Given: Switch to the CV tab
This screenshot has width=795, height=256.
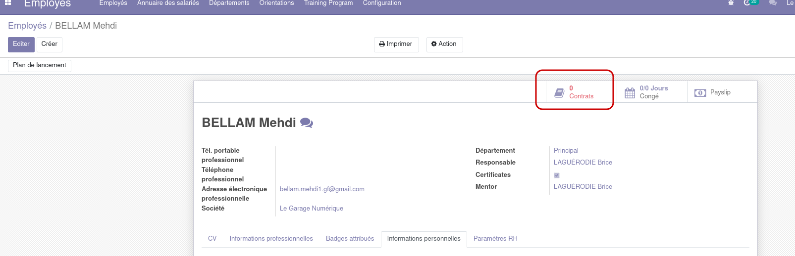Looking at the screenshot, I should (212, 239).
